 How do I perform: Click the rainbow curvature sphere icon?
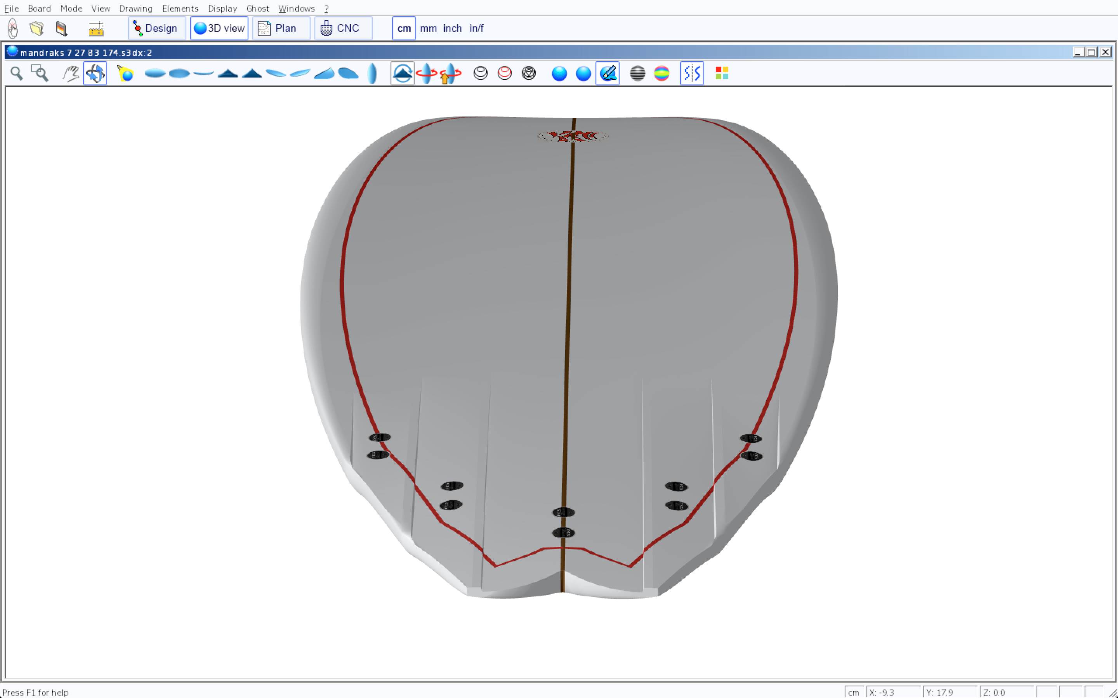[x=661, y=73]
